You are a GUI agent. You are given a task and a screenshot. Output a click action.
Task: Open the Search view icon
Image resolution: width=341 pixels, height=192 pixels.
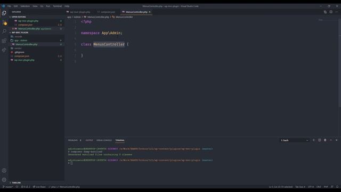(x=4, y=31)
